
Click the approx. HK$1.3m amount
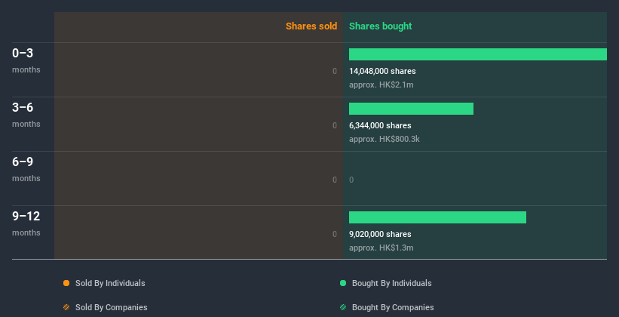point(382,248)
